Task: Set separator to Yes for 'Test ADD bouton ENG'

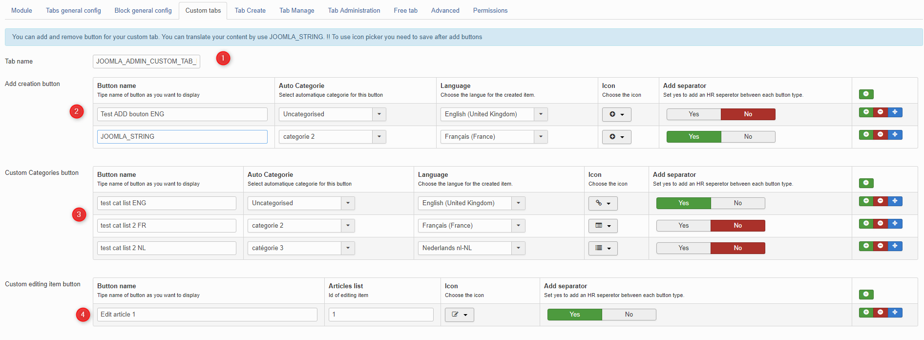Action: pyautogui.click(x=693, y=114)
